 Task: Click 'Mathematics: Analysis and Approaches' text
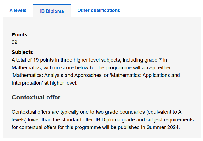click(57, 75)
